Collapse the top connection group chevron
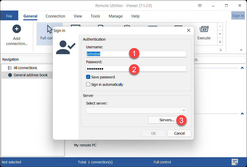Image resolution: width=247 pixels, height=167 pixels. tap(242, 68)
